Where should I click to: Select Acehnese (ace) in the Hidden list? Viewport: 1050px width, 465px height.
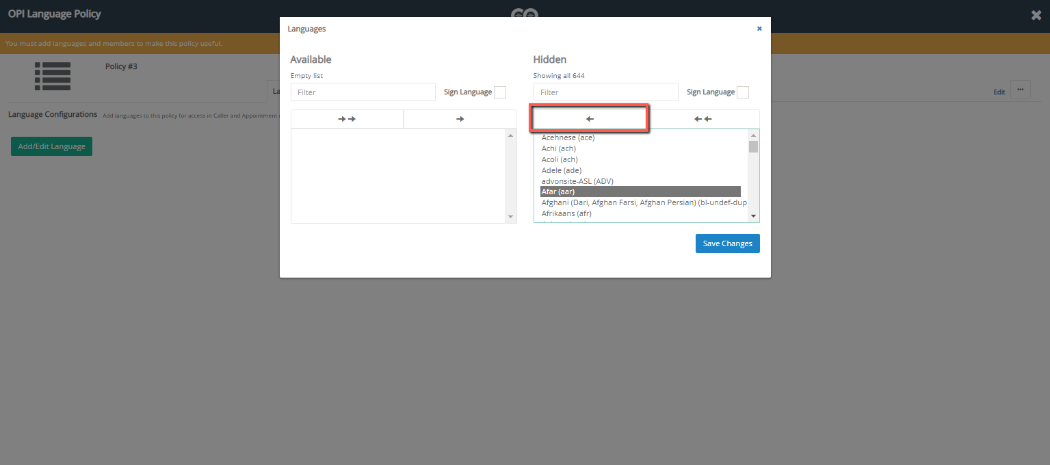pos(568,137)
